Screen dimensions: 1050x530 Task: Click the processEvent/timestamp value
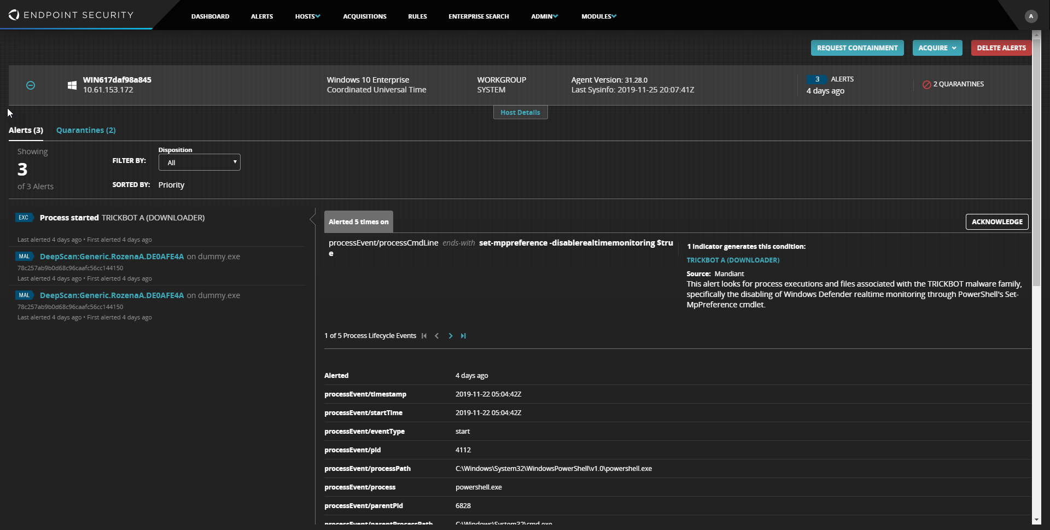(x=488, y=394)
